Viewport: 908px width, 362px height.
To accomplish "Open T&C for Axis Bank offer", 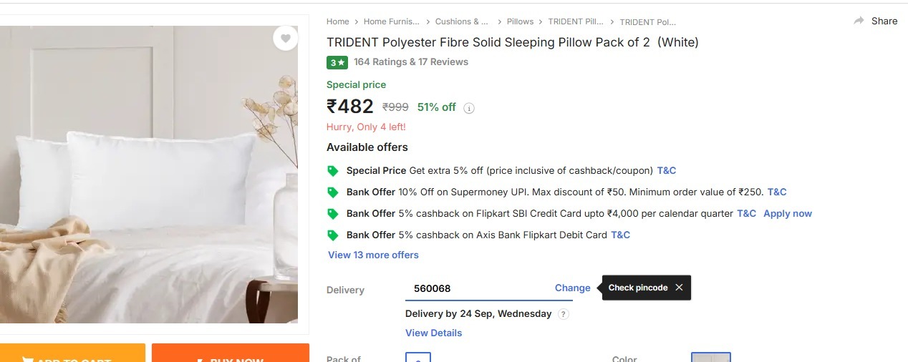I will tap(620, 235).
